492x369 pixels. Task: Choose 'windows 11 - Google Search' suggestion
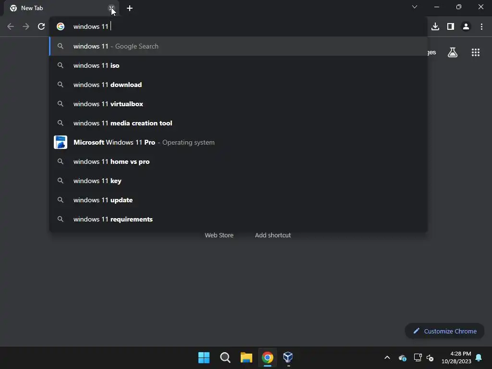238,46
